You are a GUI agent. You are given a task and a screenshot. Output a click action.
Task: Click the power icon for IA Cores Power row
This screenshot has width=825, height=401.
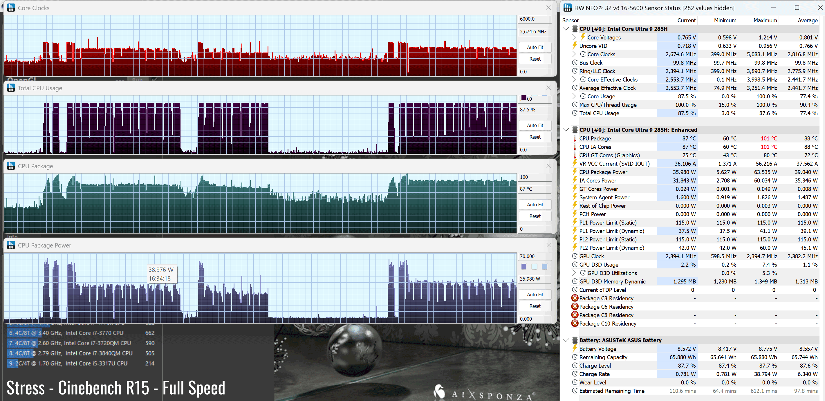pos(575,180)
